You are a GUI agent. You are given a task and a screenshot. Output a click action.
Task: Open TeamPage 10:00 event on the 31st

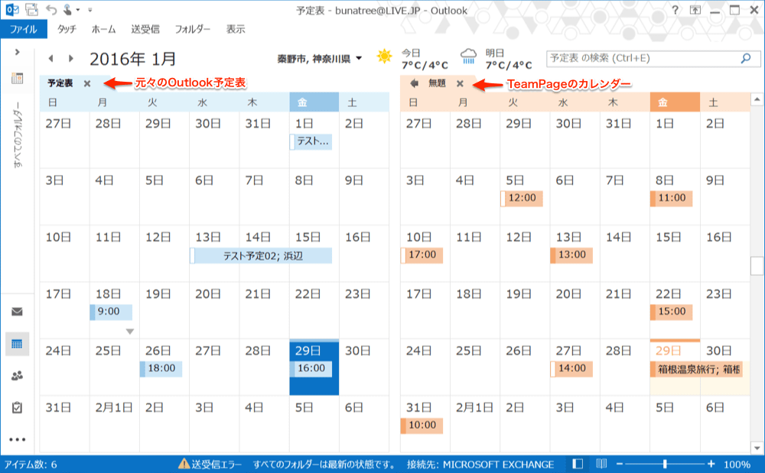tap(422, 426)
